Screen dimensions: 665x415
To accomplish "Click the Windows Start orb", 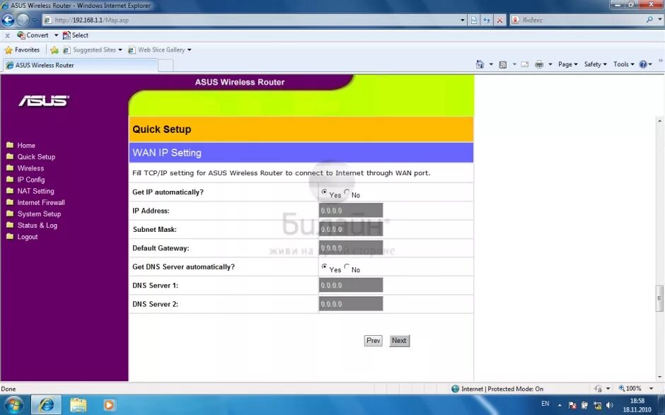I will [13, 405].
